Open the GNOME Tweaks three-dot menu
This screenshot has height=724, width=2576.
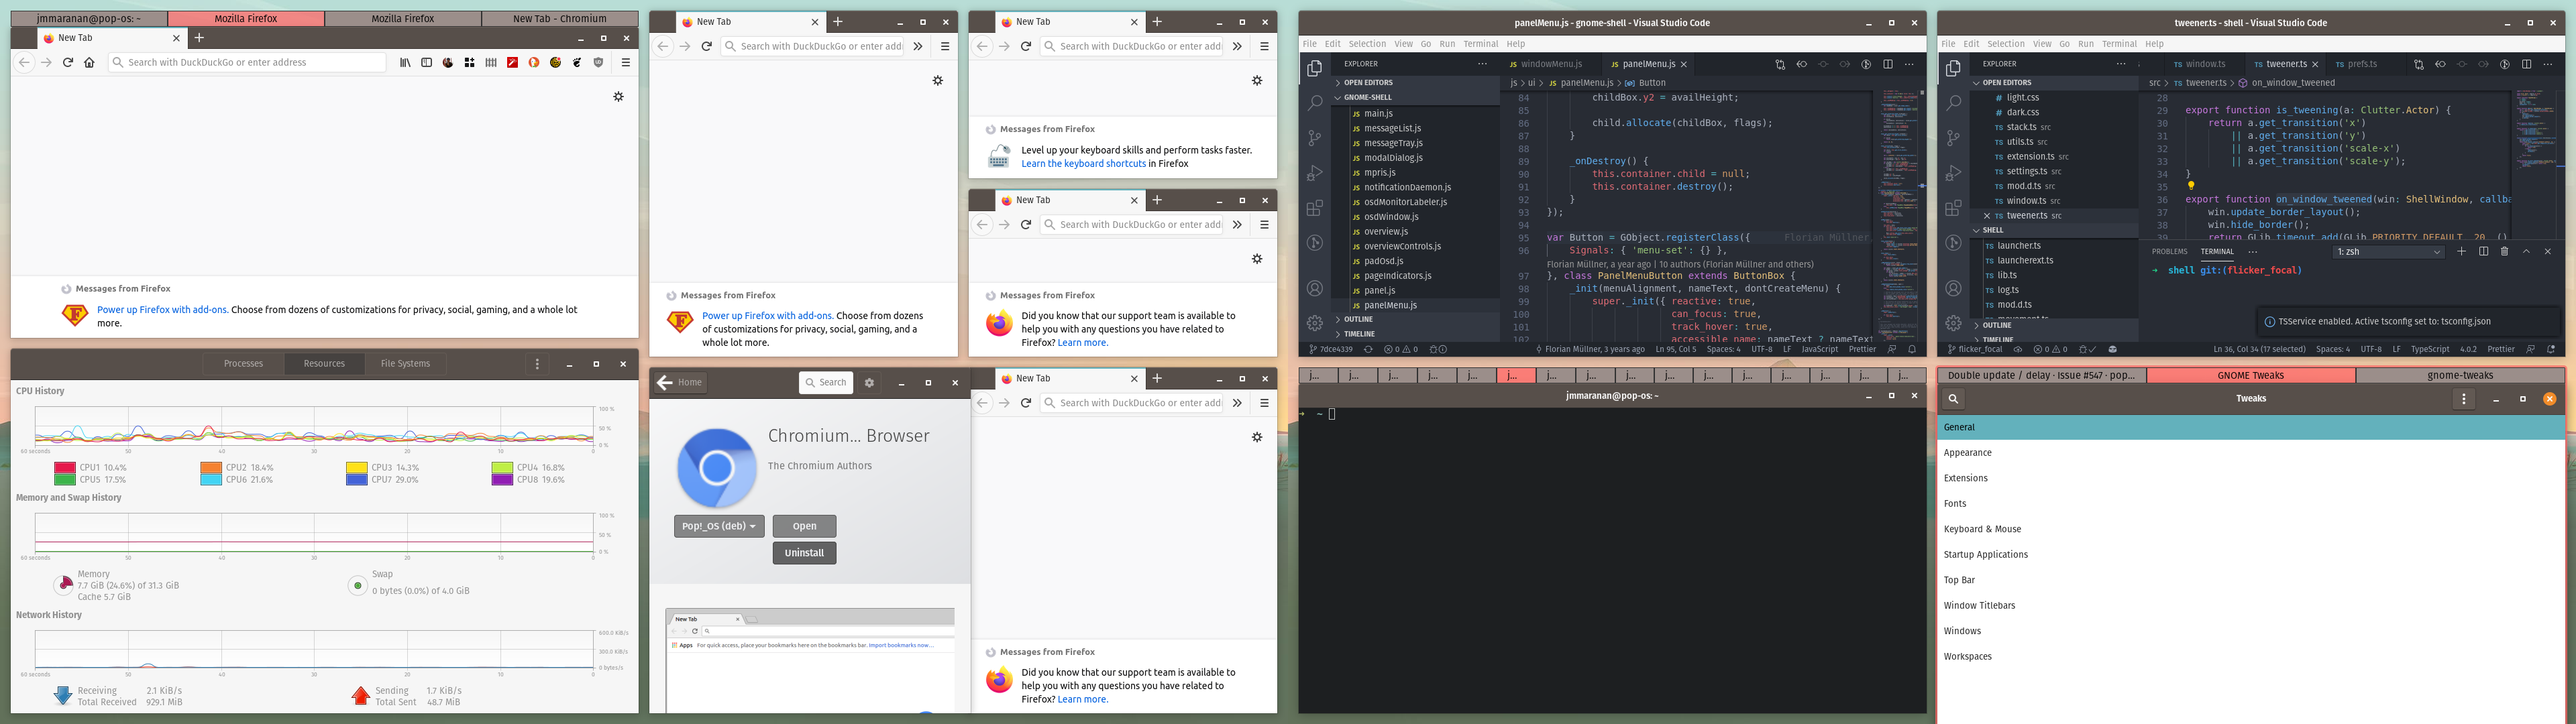[x=2464, y=398]
